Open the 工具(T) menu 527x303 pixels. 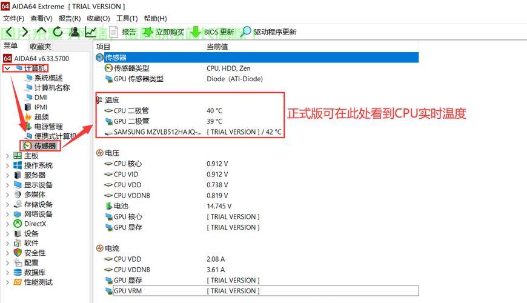127,19
